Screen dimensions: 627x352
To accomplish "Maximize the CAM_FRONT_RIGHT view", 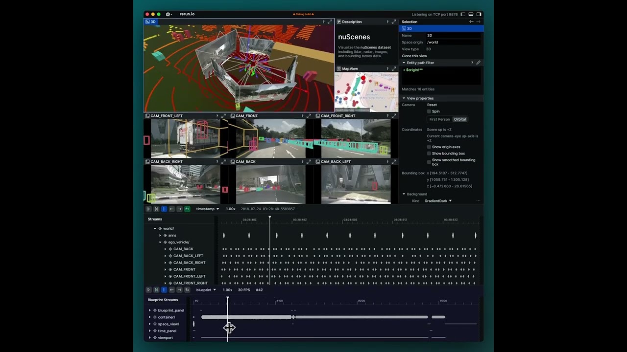I will pos(394,116).
